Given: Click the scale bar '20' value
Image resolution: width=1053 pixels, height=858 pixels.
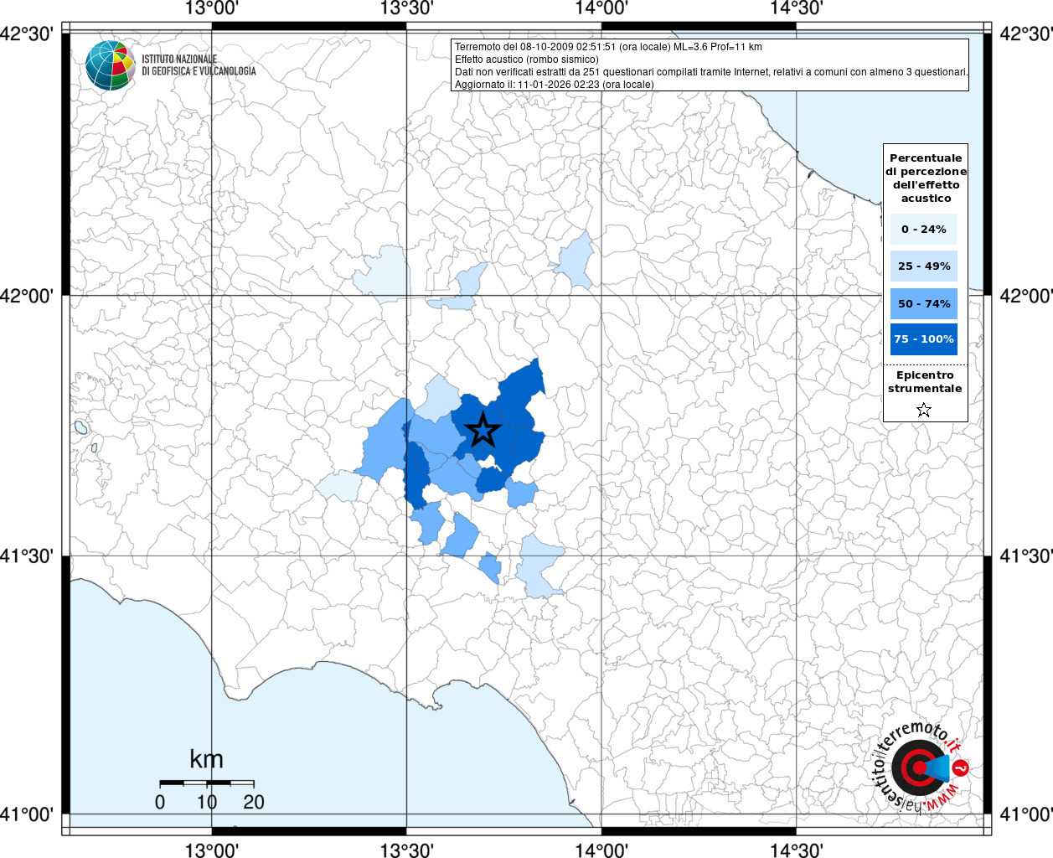Looking at the screenshot, I should tap(254, 802).
